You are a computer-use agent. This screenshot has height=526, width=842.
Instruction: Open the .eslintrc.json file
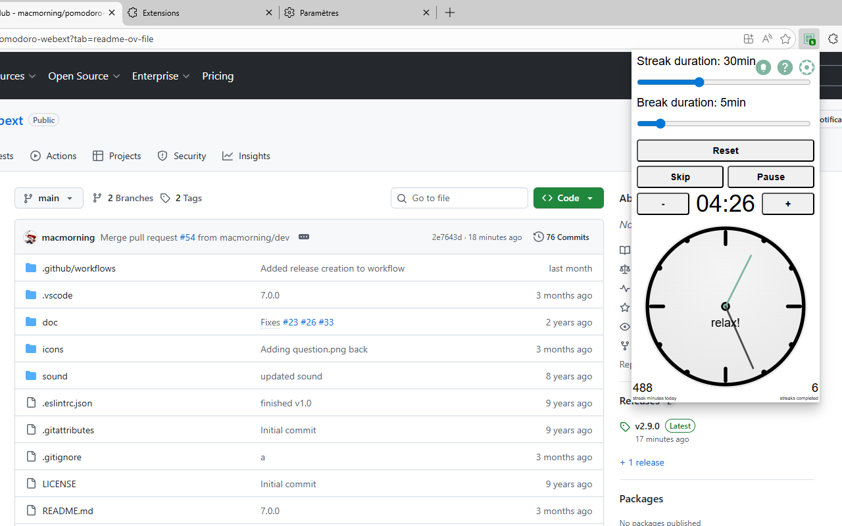pos(67,403)
